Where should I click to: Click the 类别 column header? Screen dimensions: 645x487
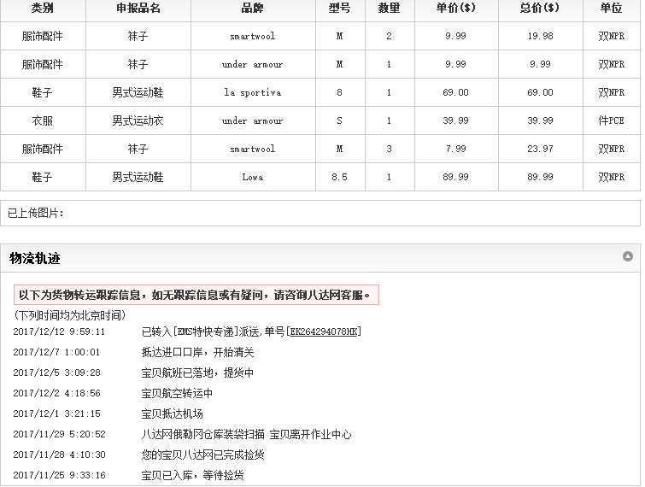(42, 8)
